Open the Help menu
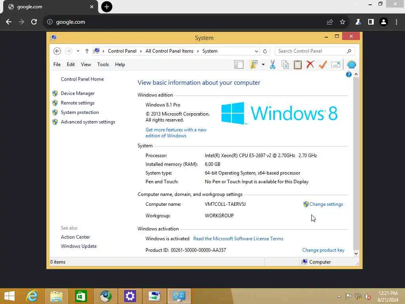This screenshot has height=304, width=405. (x=120, y=65)
